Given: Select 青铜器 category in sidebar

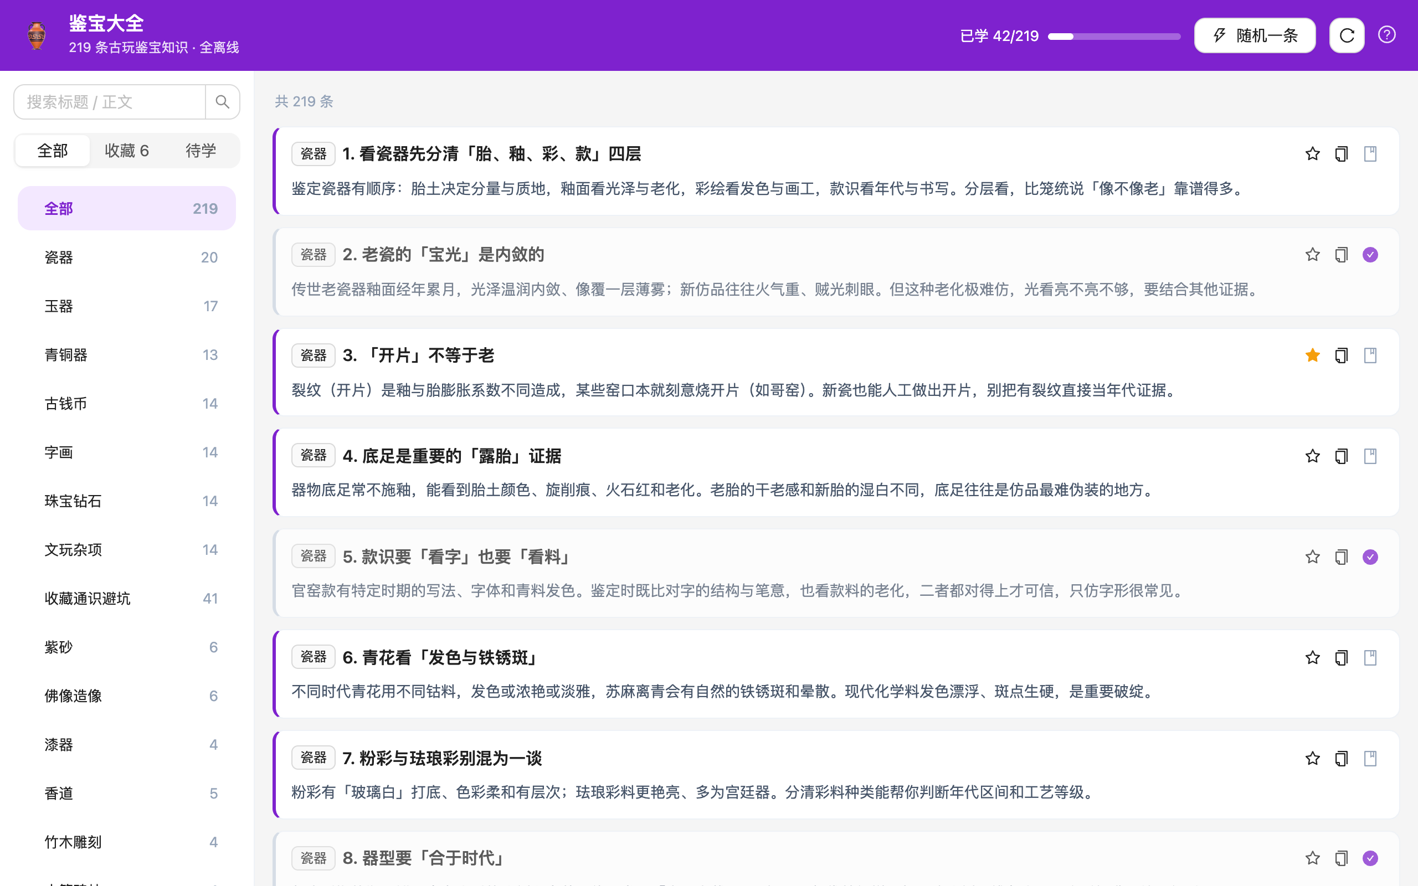Looking at the screenshot, I should click(126, 354).
